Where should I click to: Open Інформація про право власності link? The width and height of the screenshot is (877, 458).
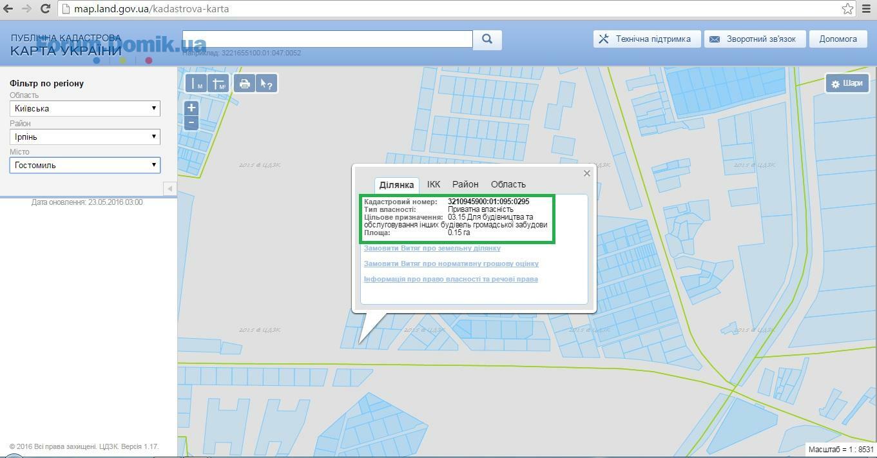click(x=450, y=279)
